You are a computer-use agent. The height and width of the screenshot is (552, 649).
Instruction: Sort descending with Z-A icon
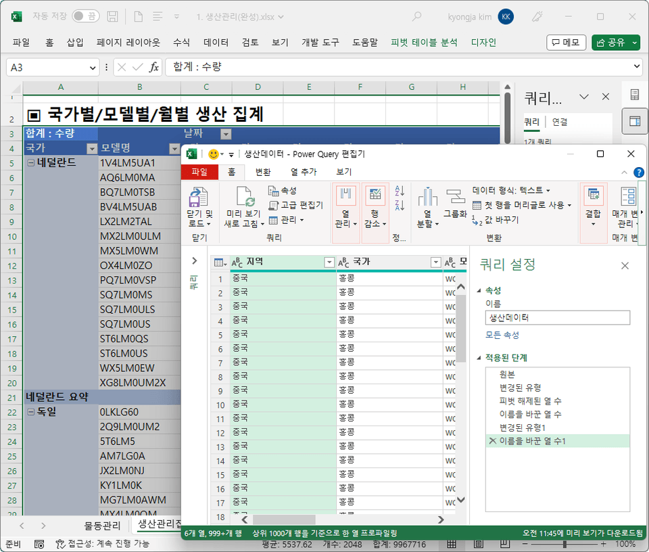pyautogui.click(x=400, y=206)
